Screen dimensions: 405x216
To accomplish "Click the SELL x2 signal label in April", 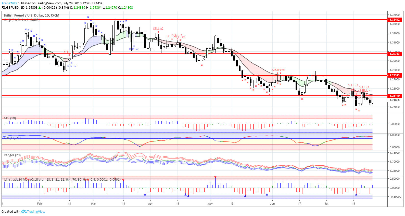I will 158,29.
